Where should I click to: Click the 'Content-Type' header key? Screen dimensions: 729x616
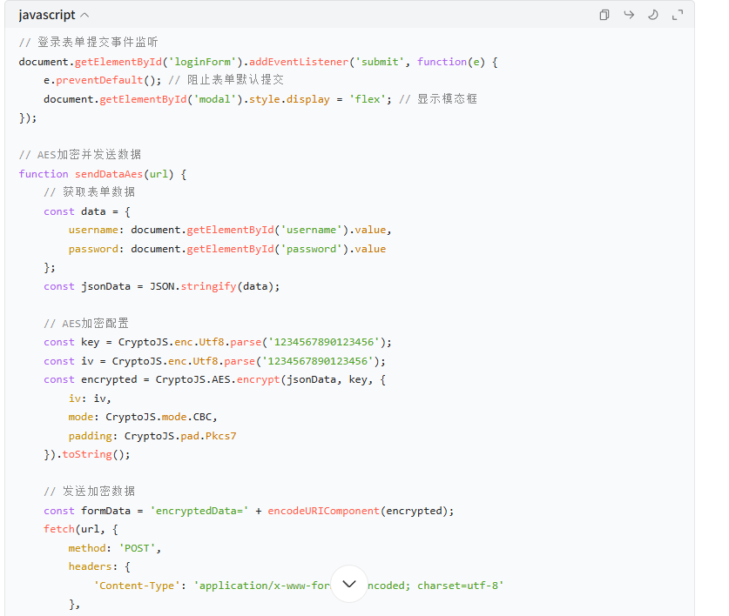(x=137, y=586)
